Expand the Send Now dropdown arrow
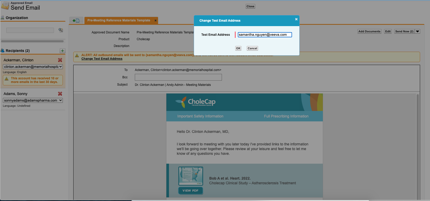The height and width of the screenshot is (201, 430). click(x=417, y=31)
